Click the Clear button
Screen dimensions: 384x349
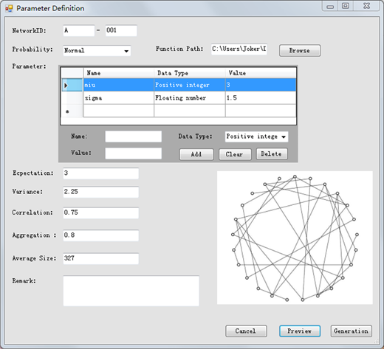click(235, 154)
